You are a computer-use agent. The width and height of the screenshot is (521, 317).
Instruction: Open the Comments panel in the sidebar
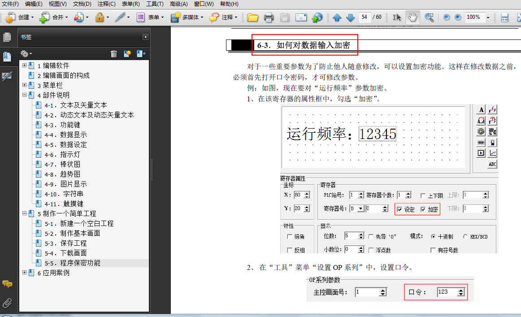click(x=7, y=284)
